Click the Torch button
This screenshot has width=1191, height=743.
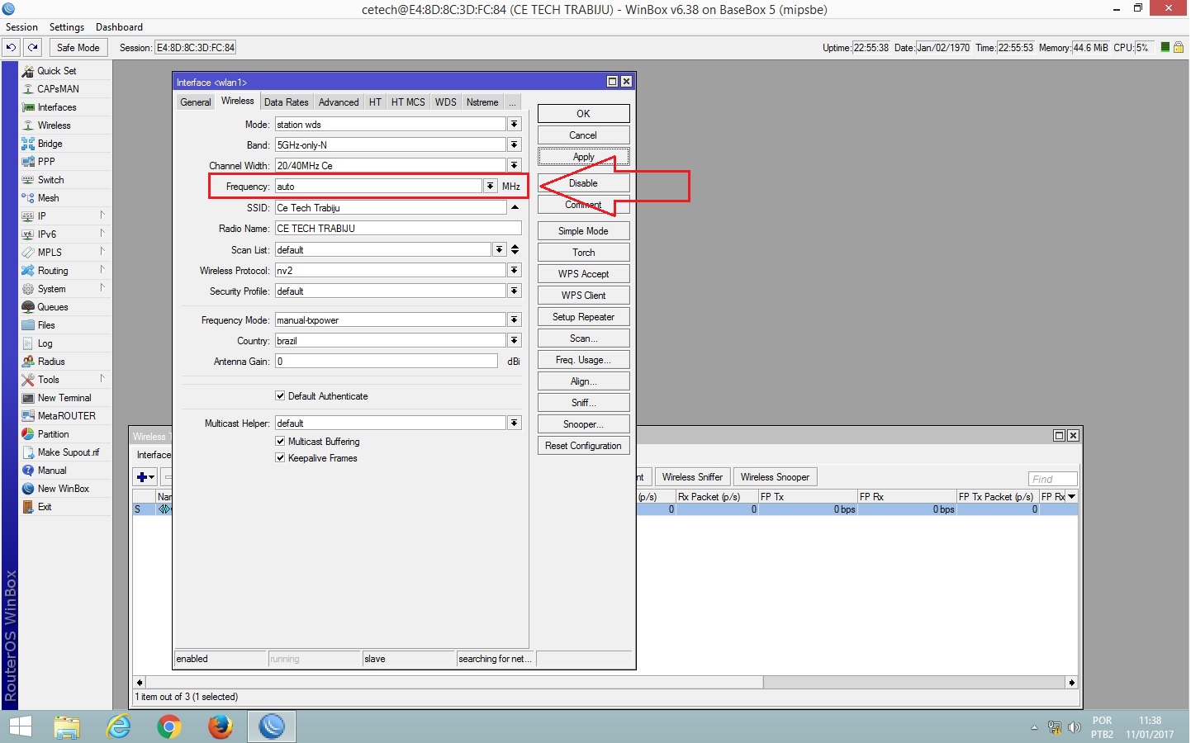coord(583,253)
